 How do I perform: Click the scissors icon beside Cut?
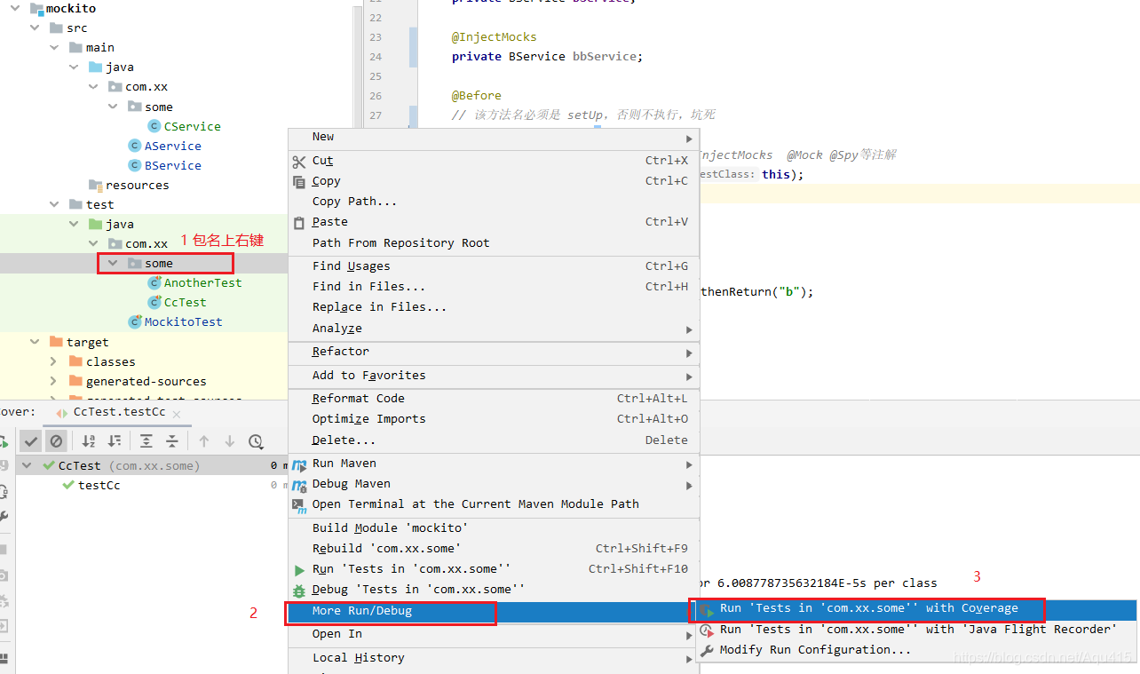(298, 162)
